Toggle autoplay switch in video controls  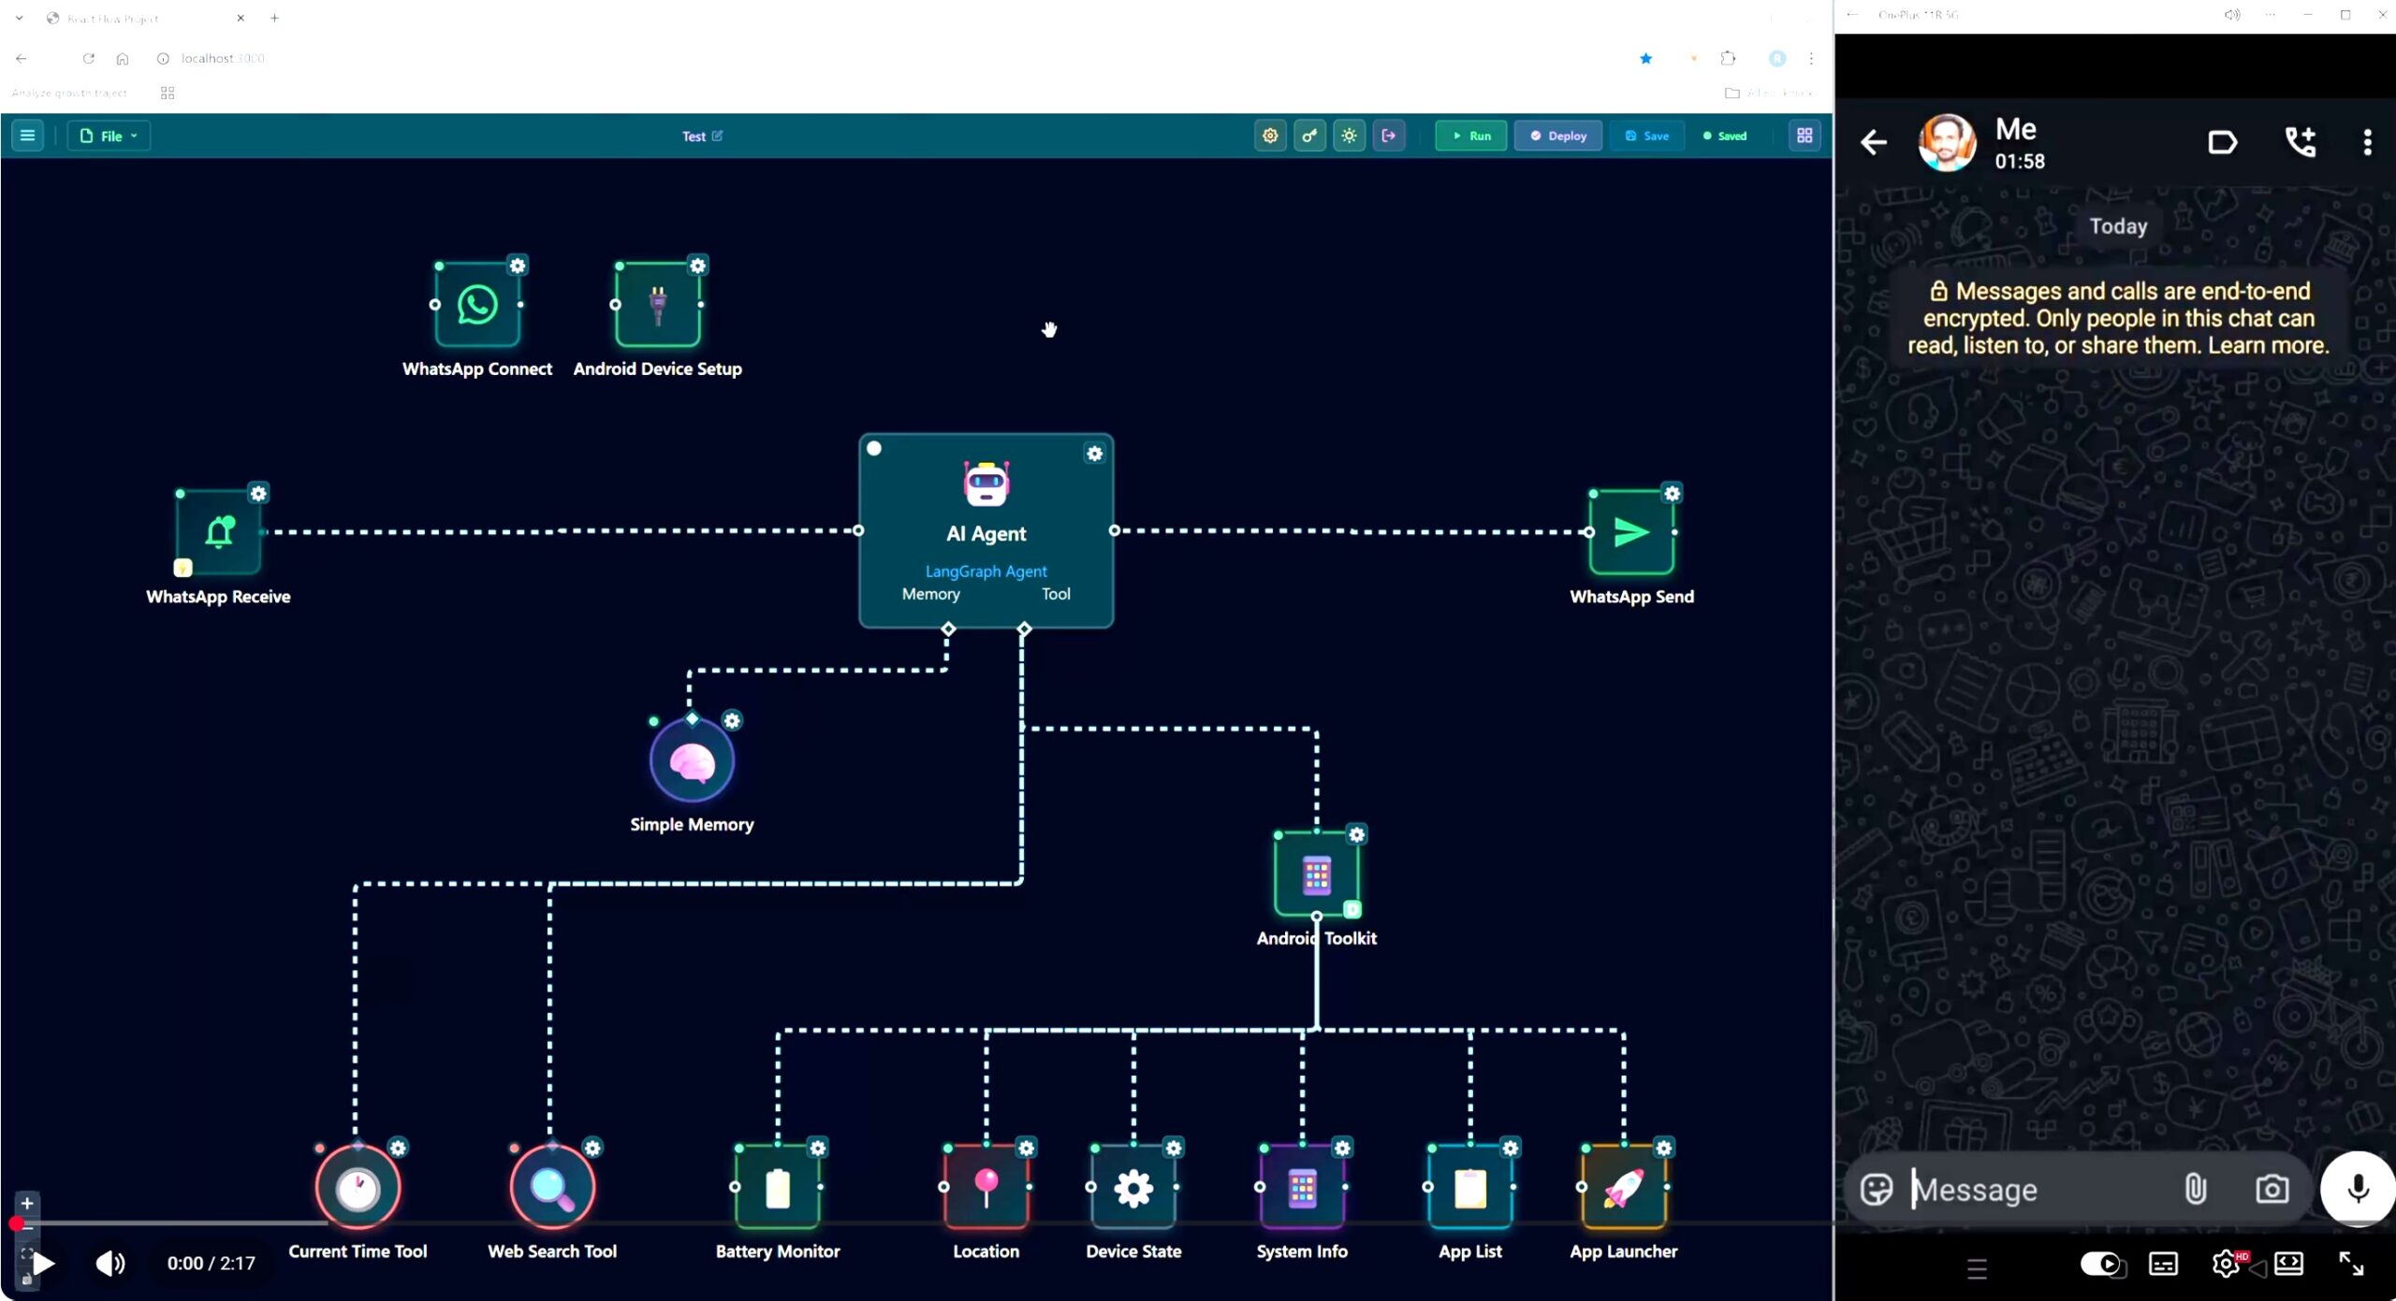[2101, 1264]
